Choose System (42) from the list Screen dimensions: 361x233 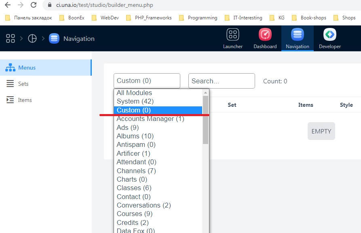coord(135,101)
